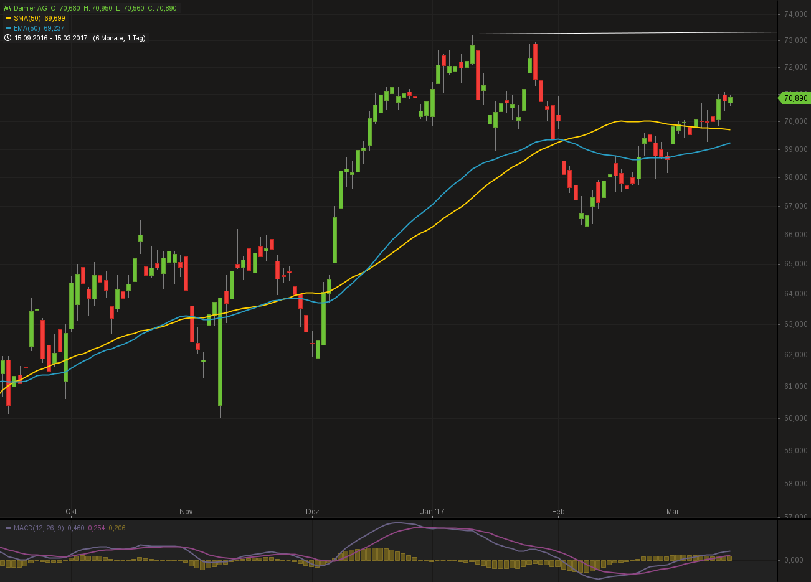Click the Feb label on the time axis
This screenshot has height=582, width=811.
click(x=558, y=512)
